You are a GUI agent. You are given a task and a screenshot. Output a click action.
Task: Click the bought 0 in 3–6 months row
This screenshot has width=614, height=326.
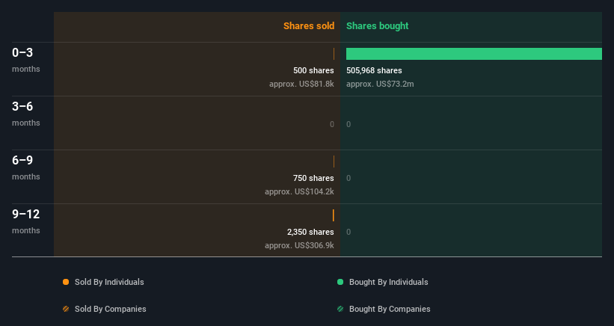[349, 124]
